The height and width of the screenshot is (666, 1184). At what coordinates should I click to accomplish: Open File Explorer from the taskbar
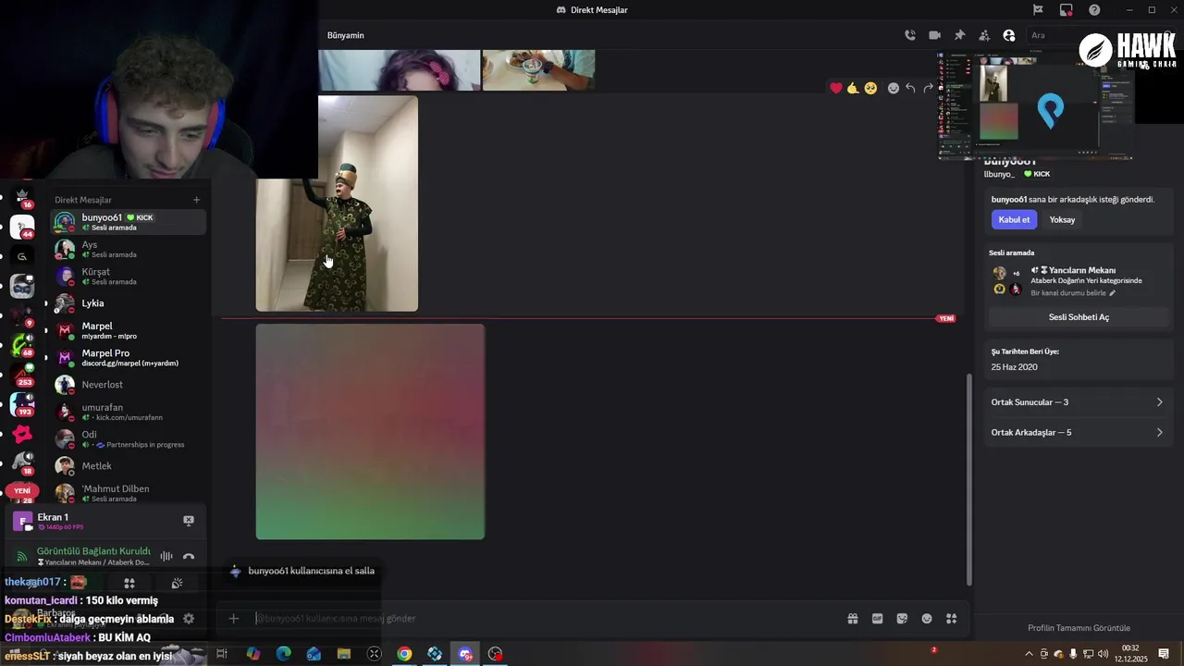click(344, 654)
